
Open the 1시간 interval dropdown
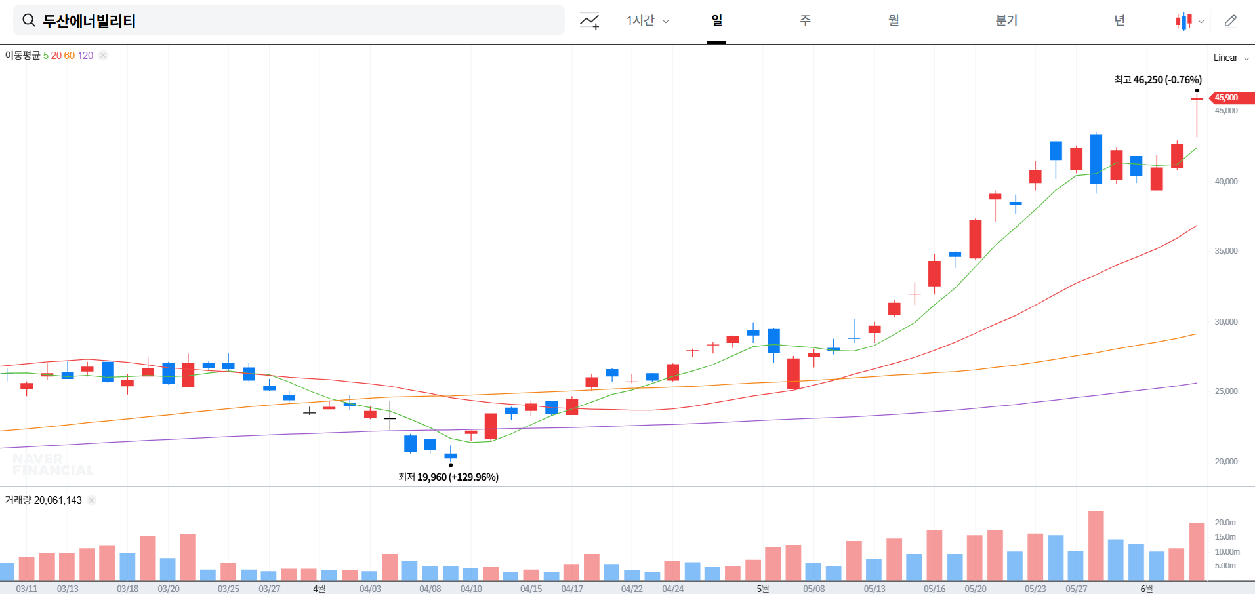click(x=648, y=20)
